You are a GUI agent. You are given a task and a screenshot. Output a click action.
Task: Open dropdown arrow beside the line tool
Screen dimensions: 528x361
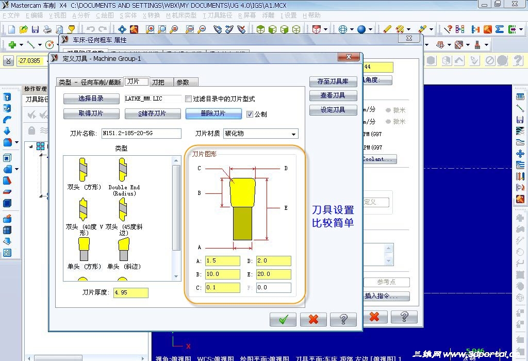pyautogui.click(x=40, y=45)
